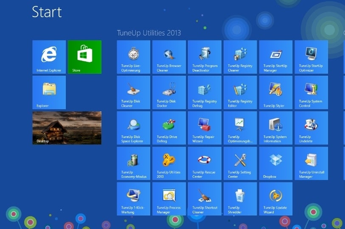Open the TuneUp Optimierungsb... tile
This screenshot has height=229, width=345.
pyautogui.click(x=240, y=128)
